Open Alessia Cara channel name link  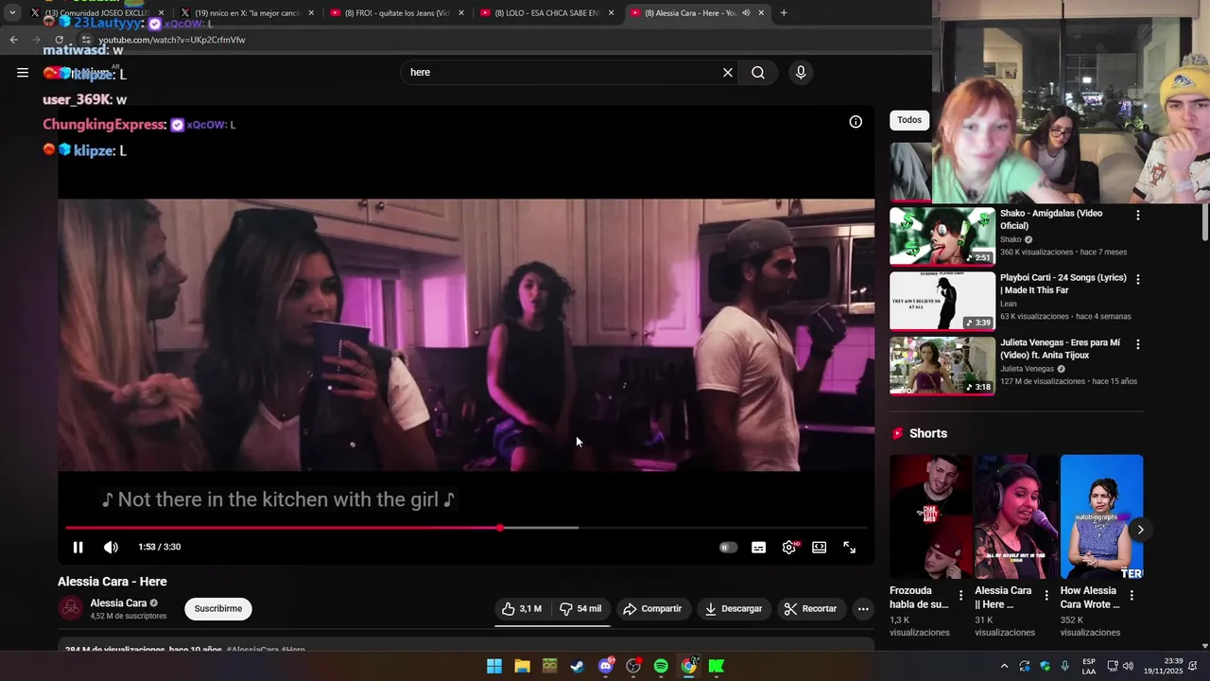pos(118,603)
